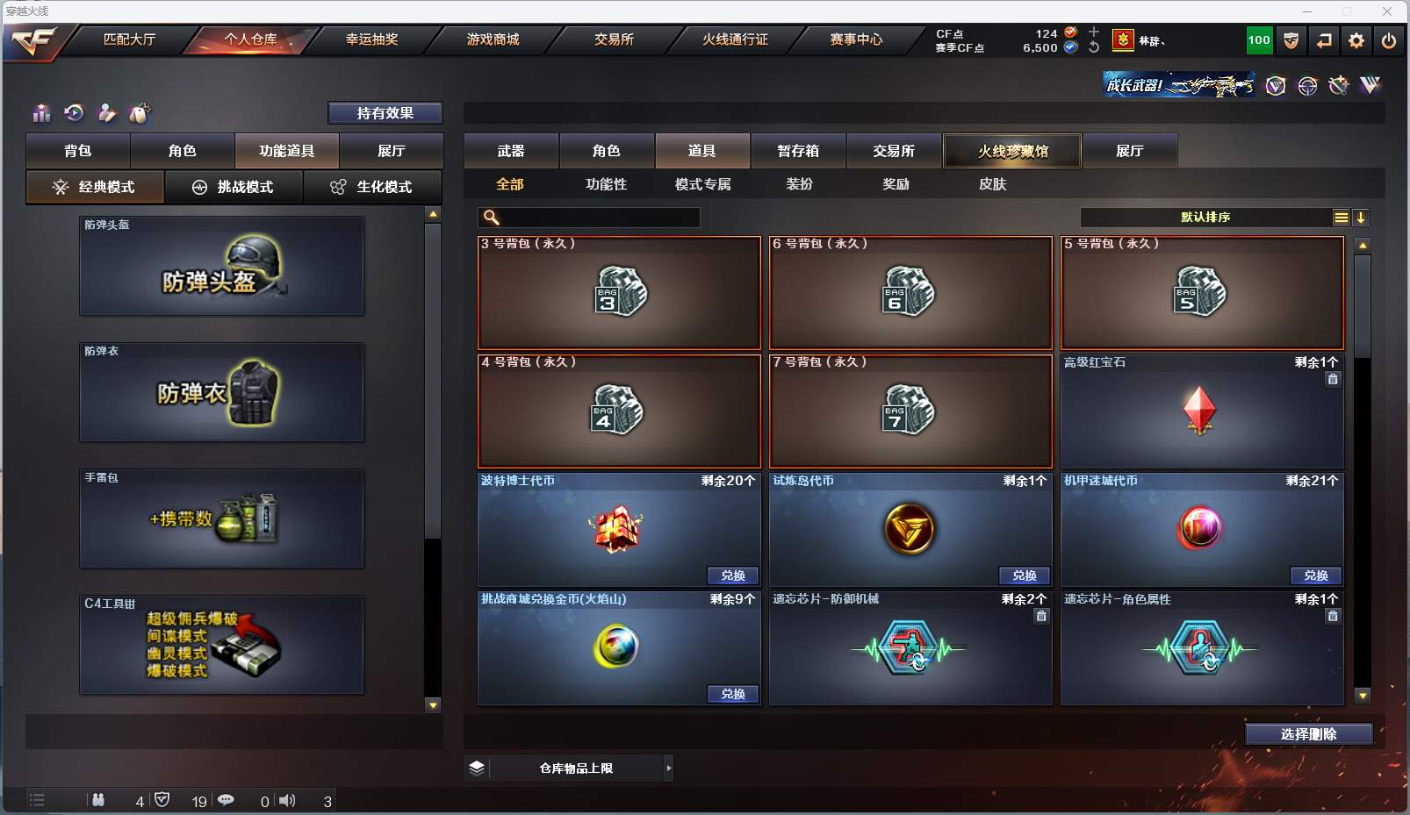The width and height of the screenshot is (1410, 815).
Task: Delete 高级红宝石 using its trash icon
Action: (x=1333, y=379)
